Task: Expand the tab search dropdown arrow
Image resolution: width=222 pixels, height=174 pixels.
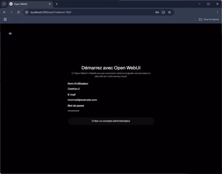Action: click(4, 4)
